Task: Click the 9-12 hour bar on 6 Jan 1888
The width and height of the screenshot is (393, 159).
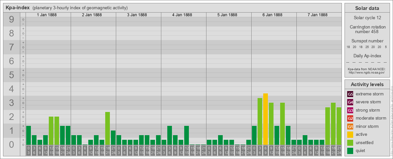Action: [271, 124]
